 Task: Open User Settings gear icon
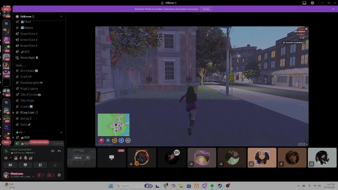(59, 175)
